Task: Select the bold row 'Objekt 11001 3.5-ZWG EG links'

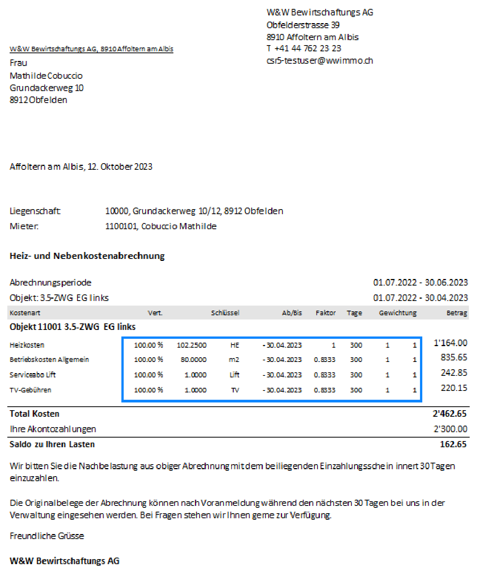Action: coord(73,327)
